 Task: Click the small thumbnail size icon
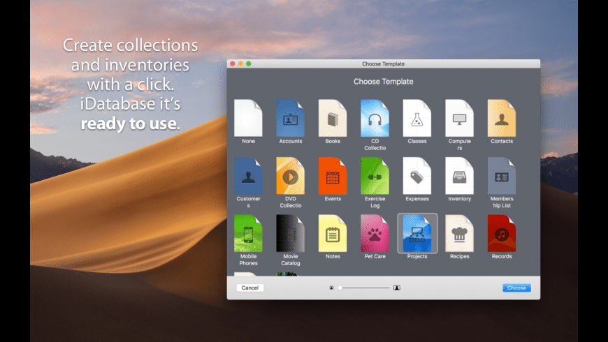click(x=331, y=288)
